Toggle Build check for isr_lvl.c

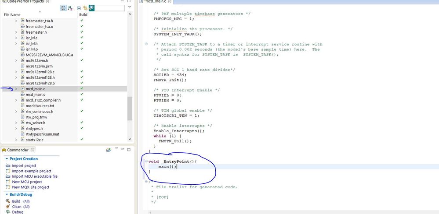click(x=81, y=37)
